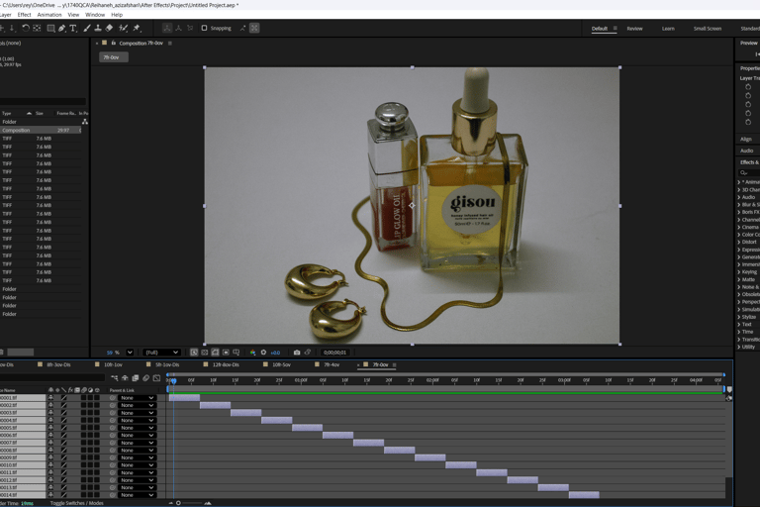Select the Brush tool
The image size is (760, 507).
point(86,29)
